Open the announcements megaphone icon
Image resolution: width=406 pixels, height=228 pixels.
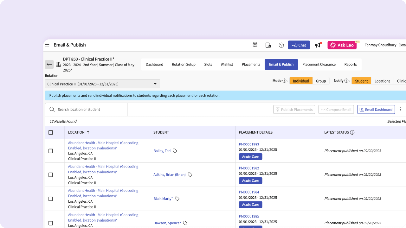318,45
